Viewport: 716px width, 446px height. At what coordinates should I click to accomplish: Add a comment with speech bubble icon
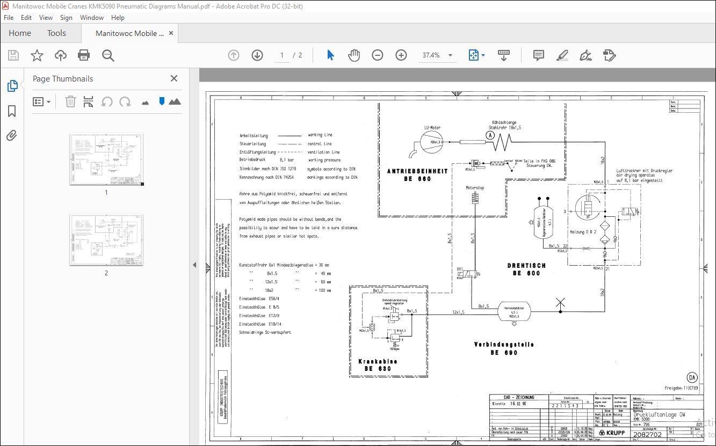coord(539,55)
